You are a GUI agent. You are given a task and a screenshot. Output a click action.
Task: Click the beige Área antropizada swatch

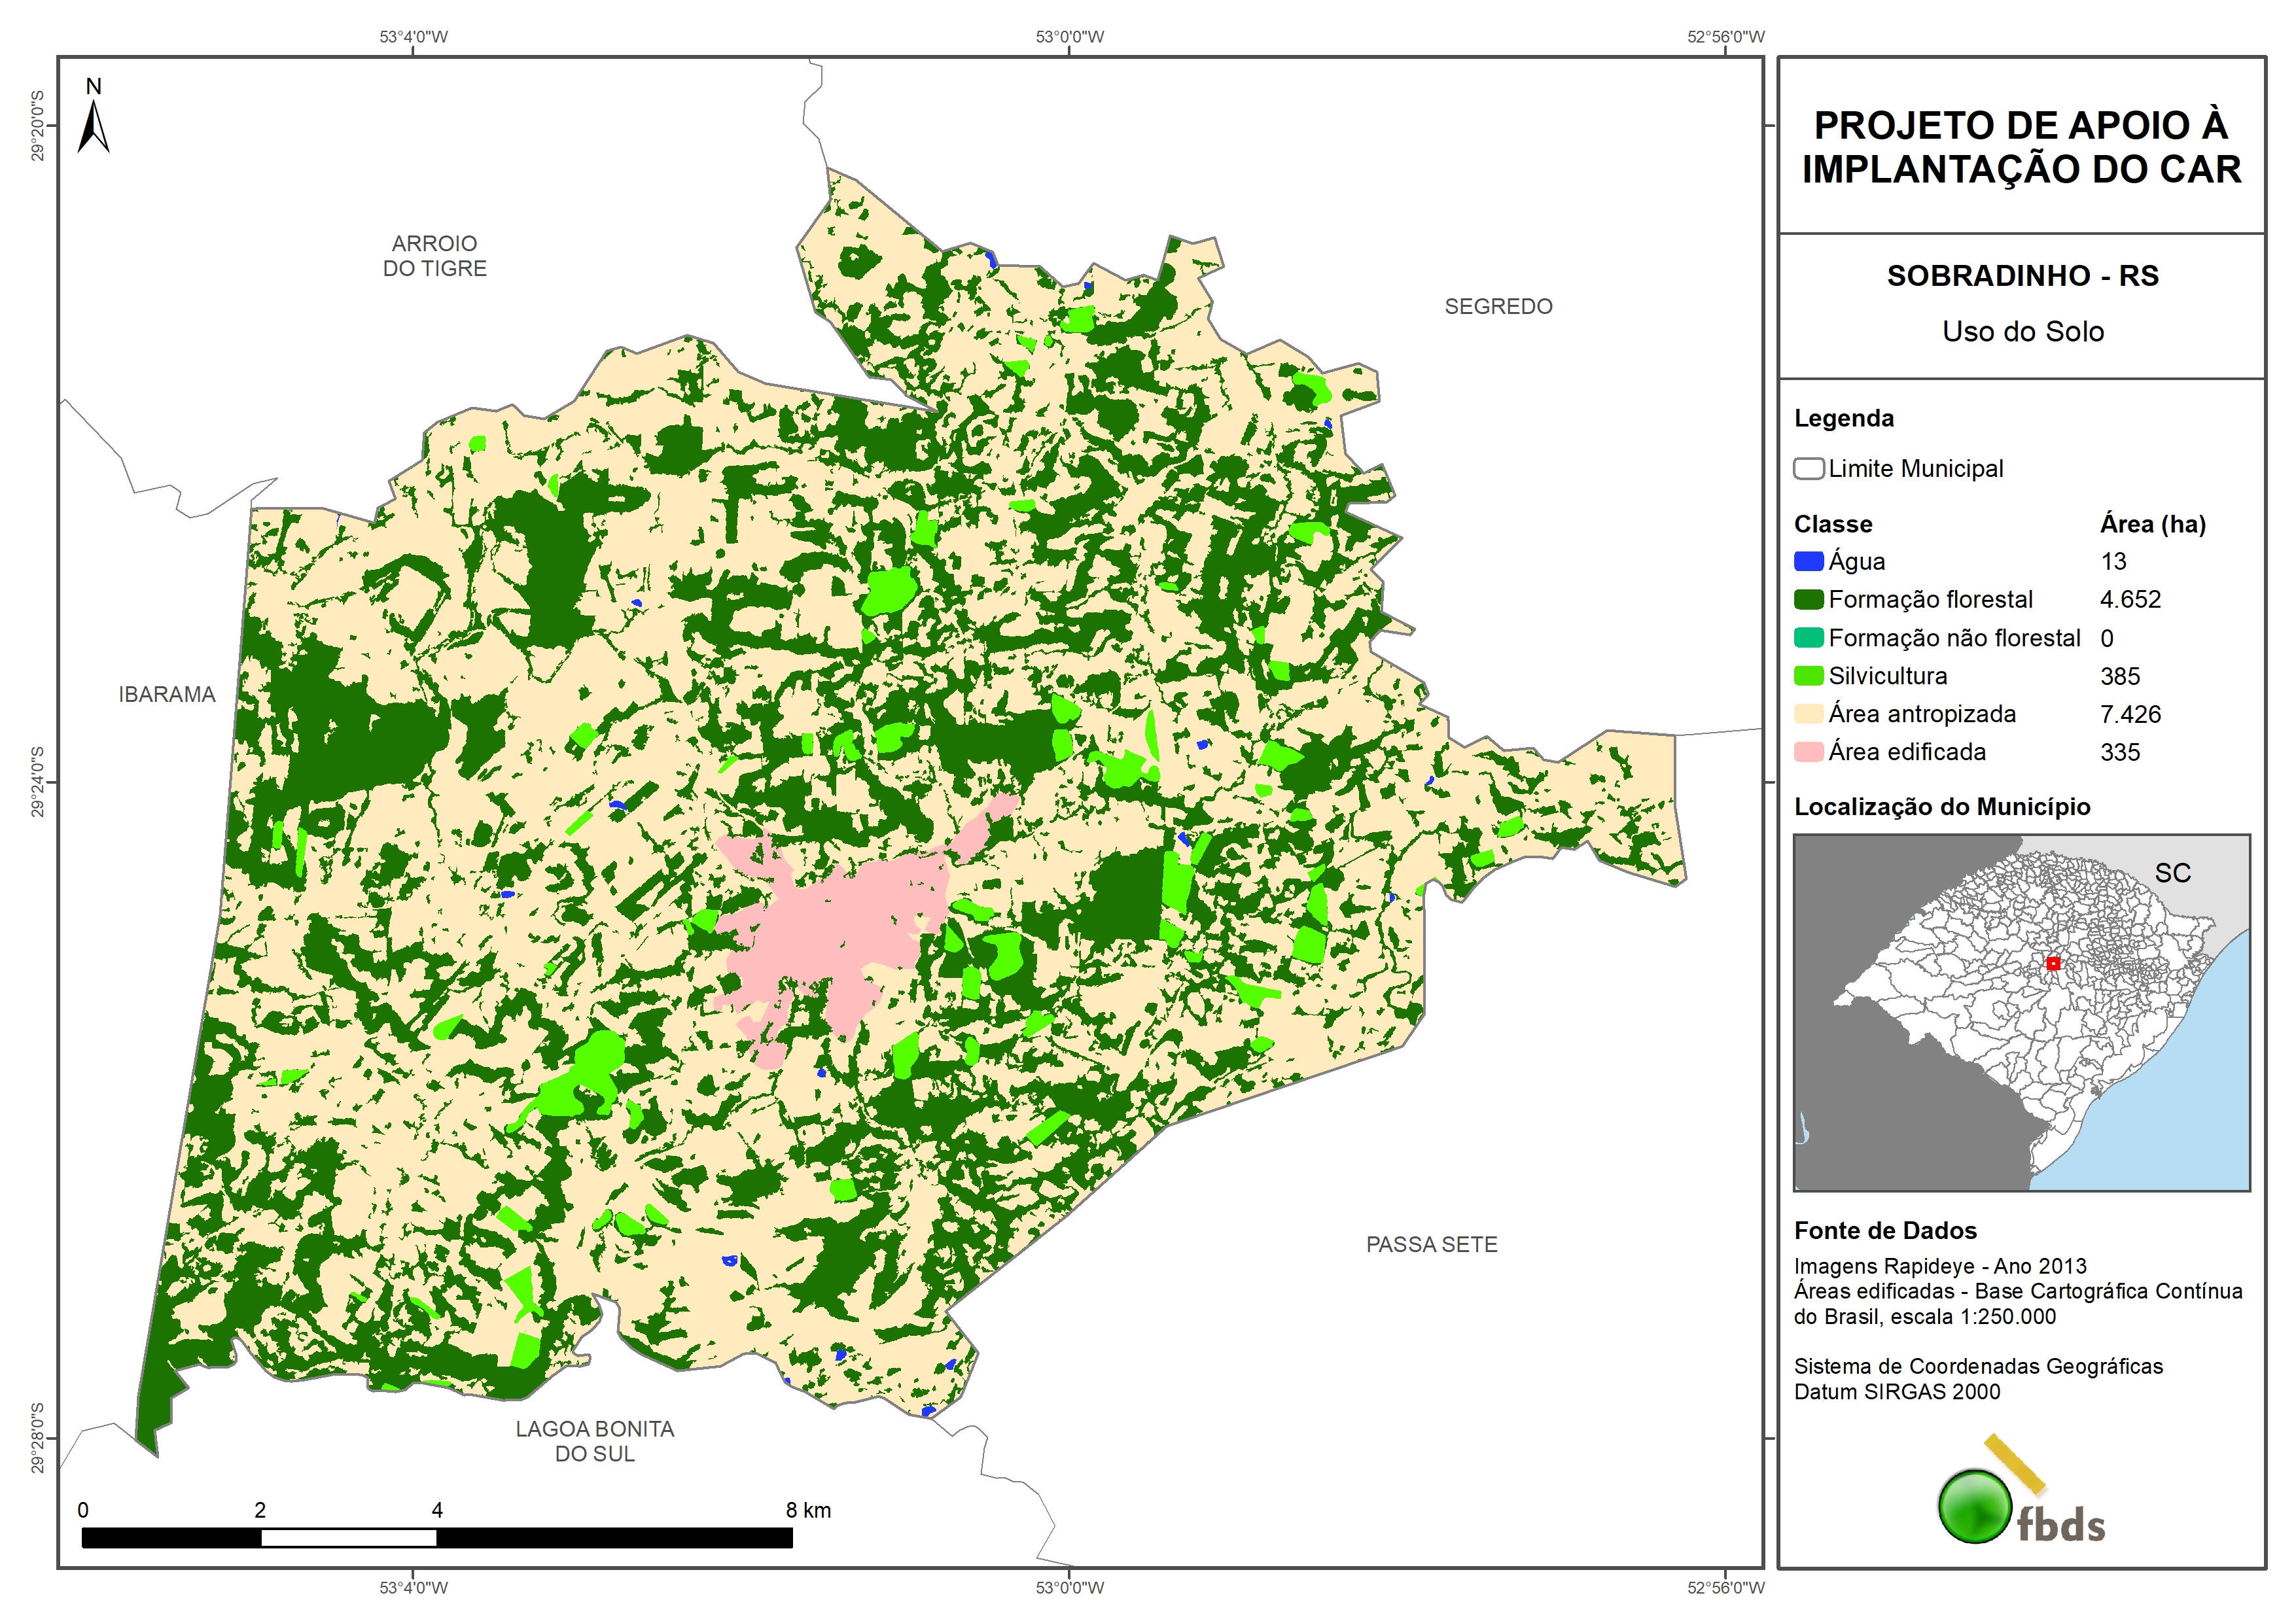(x=1808, y=714)
